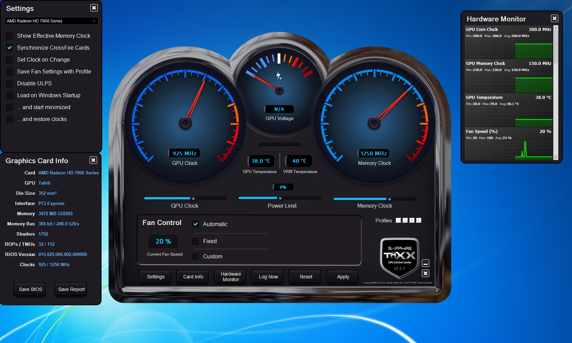Click the GPU Temperature graph in Hardware Monitor
This screenshot has height=343, width=572.
point(509,117)
